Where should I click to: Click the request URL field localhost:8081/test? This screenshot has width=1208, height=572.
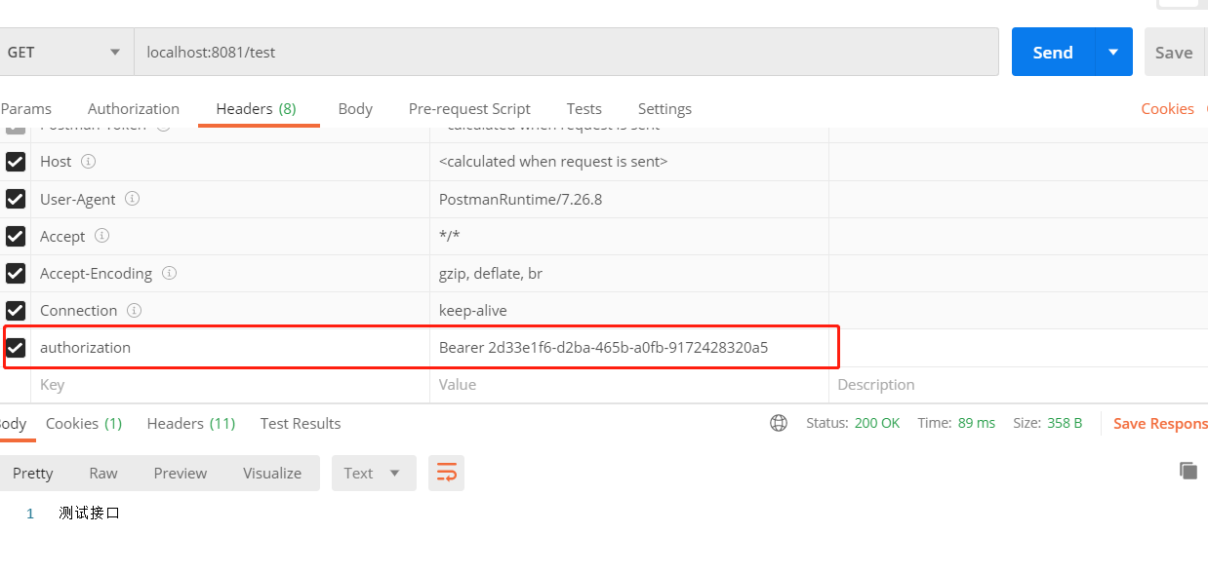tap(566, 52)
